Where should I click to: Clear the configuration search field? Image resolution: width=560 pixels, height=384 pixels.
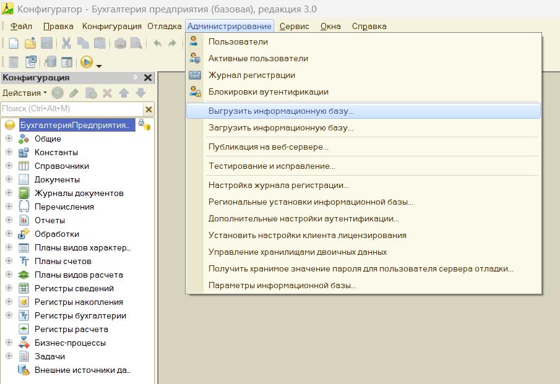[149, 109]
